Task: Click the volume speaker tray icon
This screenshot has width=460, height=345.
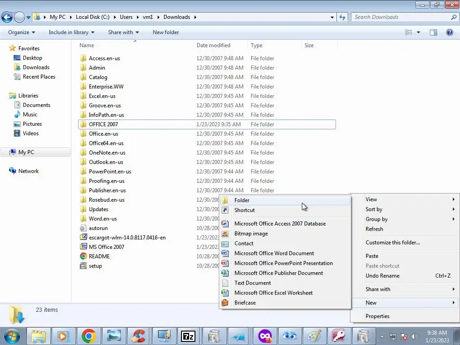Action: (x=415, y=336)
